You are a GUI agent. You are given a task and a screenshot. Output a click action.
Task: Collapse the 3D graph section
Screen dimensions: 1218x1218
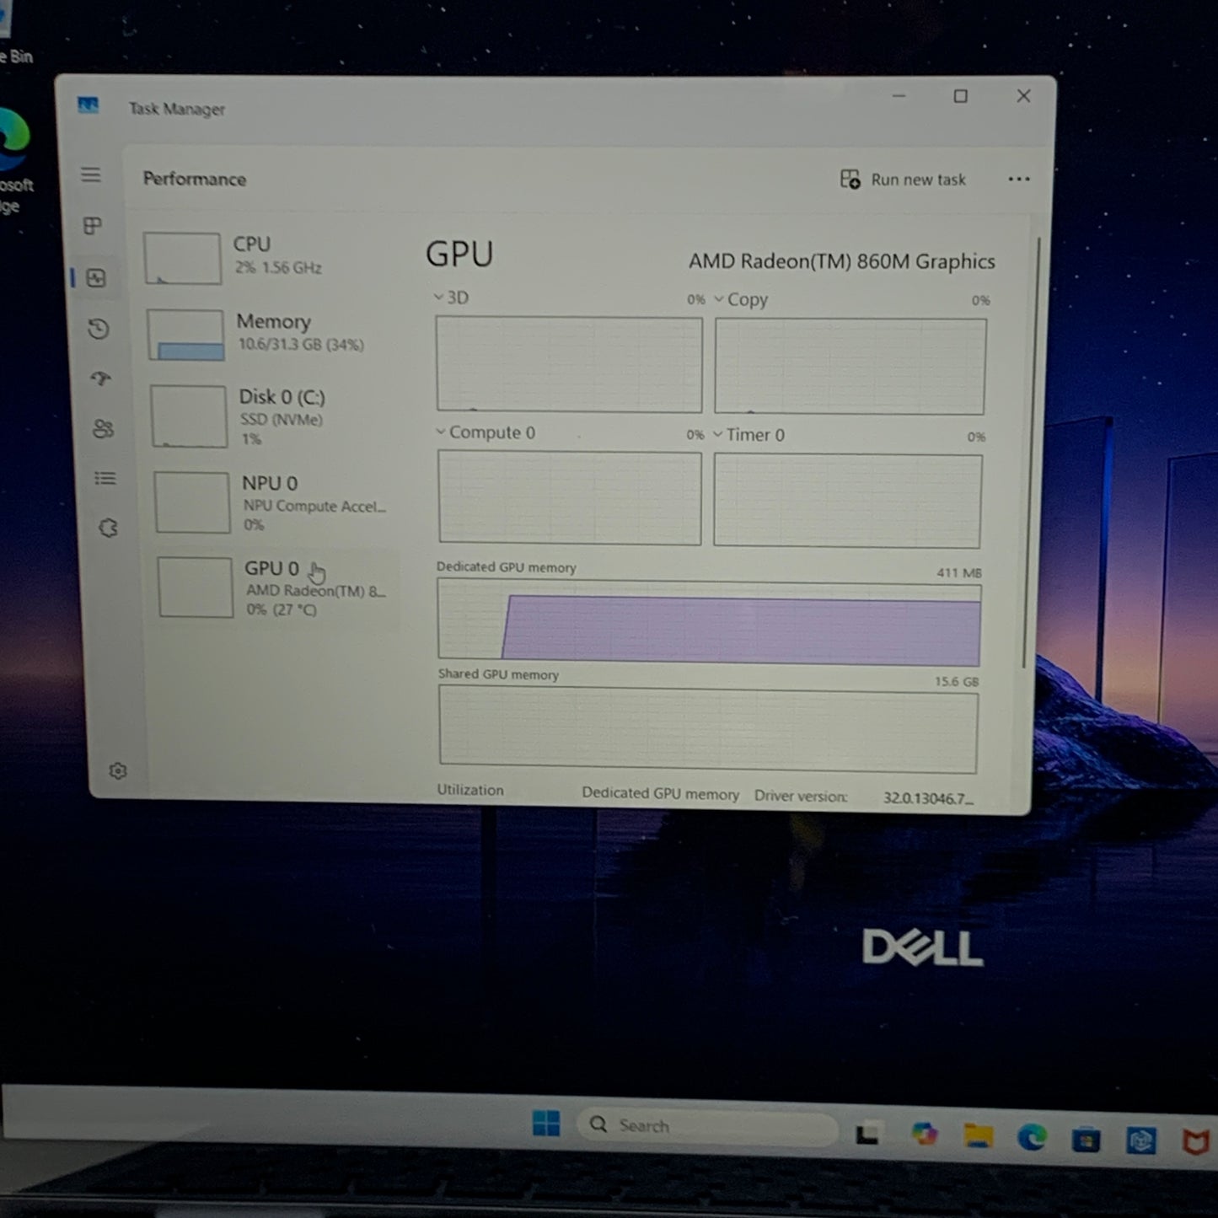(439, 298)
